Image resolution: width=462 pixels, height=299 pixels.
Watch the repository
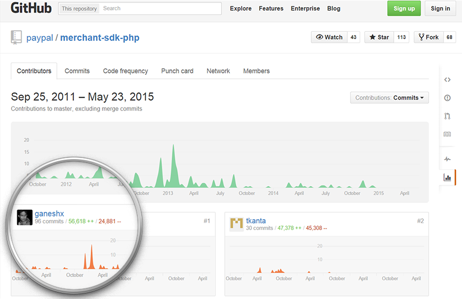[329, 37]
